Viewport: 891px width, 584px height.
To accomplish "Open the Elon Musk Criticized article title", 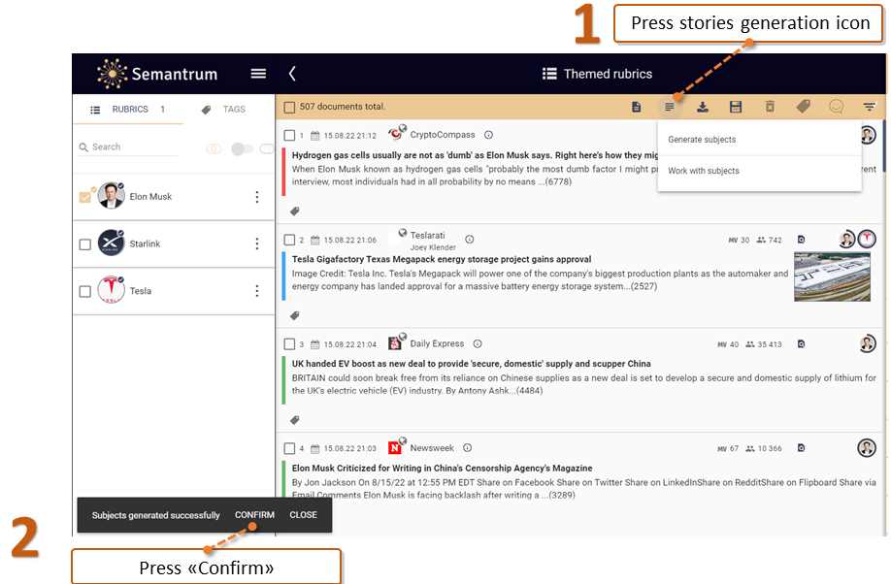I will click(x=442, y=469).
